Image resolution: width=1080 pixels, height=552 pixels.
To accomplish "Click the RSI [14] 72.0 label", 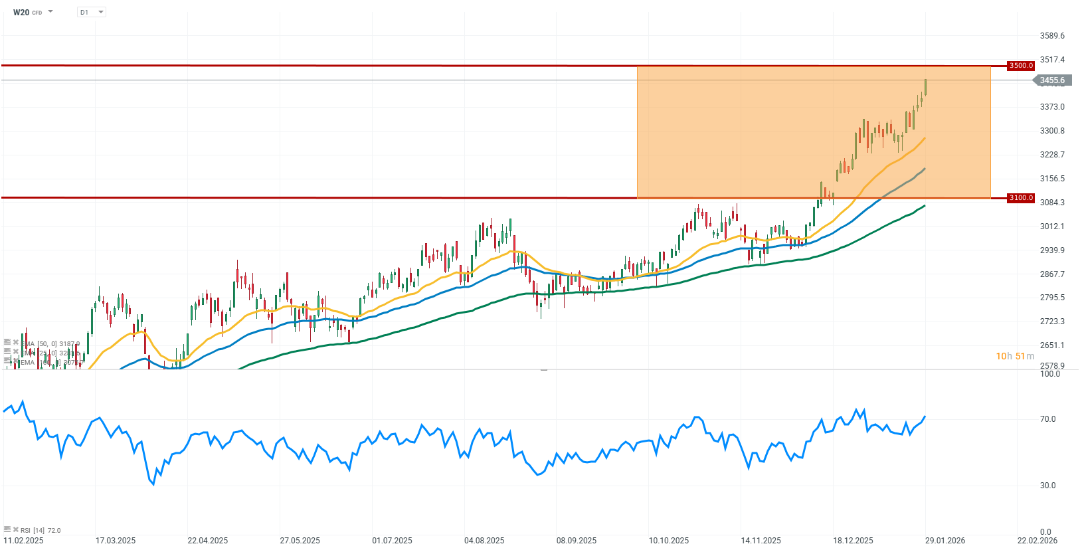I will tap(41, 530).
